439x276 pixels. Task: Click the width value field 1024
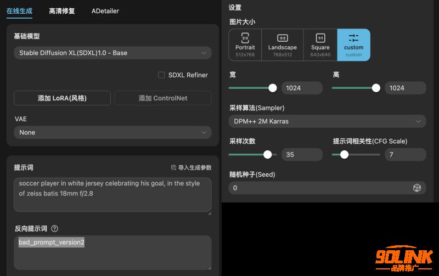tap(302, 88)
